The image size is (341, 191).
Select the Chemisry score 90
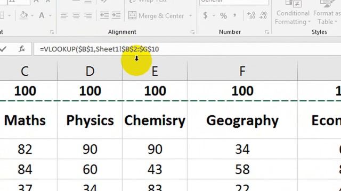[155, 149]
